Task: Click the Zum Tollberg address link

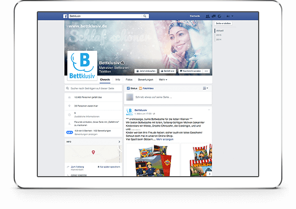Action: [78, 167]
